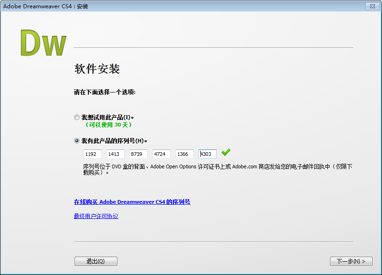Open the online purchase Dreamweaver CS4 serial link
The image size is (382, 275).
pyautogui.click(x=132, y=202)
